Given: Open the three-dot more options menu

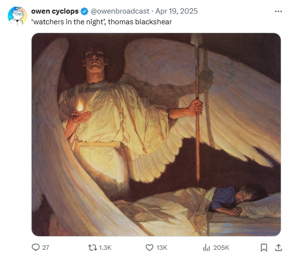Looking at the screenshot, I should pyautogui.click(x=278, y=12).
